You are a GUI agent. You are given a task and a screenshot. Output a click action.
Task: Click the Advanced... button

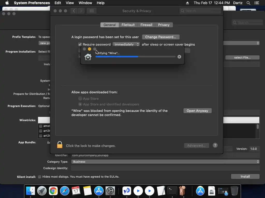(x=196, y=145)
